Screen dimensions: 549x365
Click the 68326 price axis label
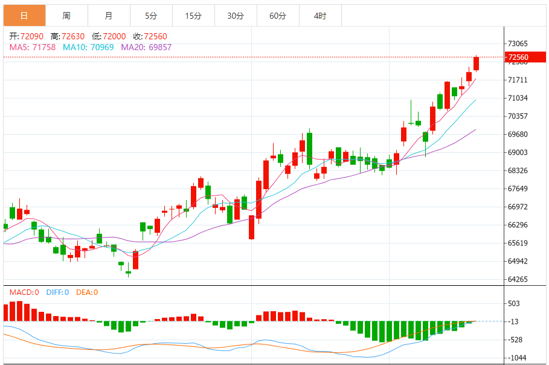point(518,170)
